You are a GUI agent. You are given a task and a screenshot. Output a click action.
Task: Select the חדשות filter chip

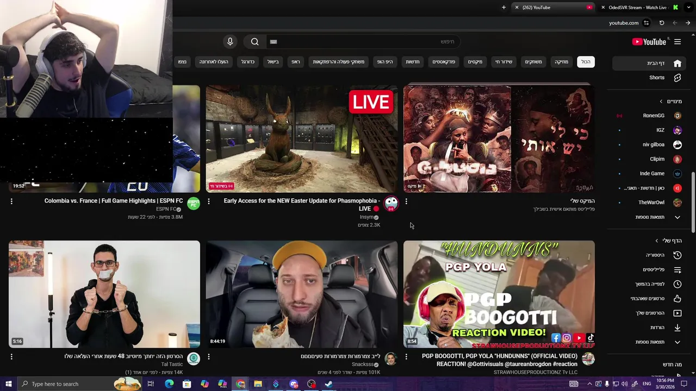coord(413,62)
